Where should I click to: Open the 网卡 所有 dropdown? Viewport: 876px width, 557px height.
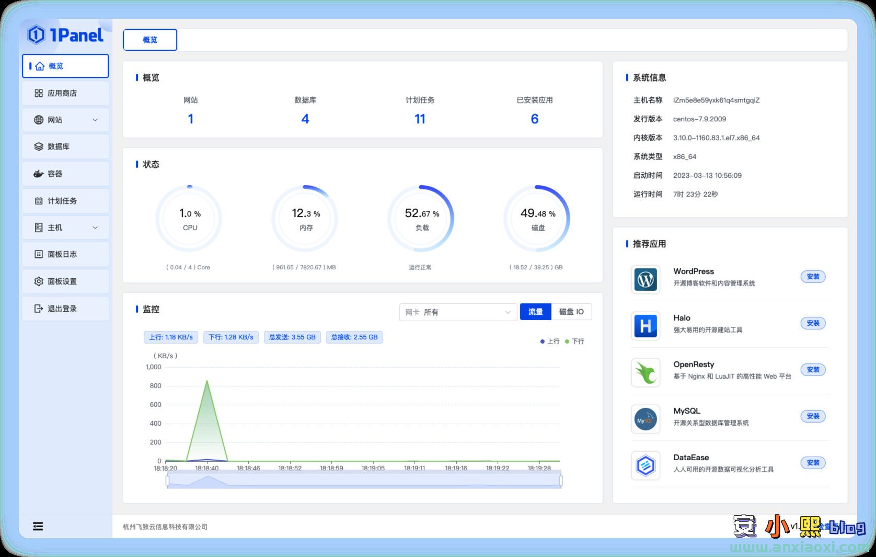pyautogui.click(x=458, y=312)
